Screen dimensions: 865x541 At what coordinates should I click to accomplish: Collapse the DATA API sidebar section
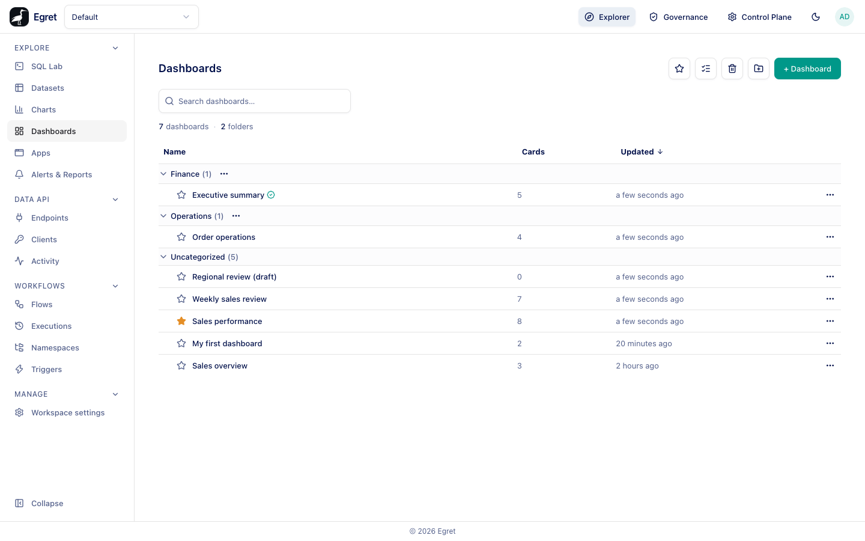tap(115, 200)
